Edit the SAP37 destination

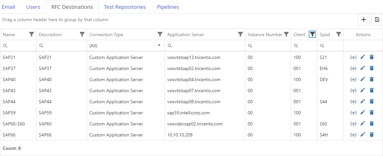click(363, 68)
